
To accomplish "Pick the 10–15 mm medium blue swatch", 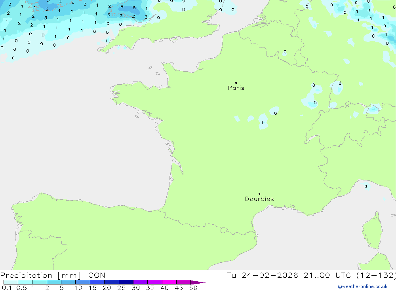I will 83,282.
